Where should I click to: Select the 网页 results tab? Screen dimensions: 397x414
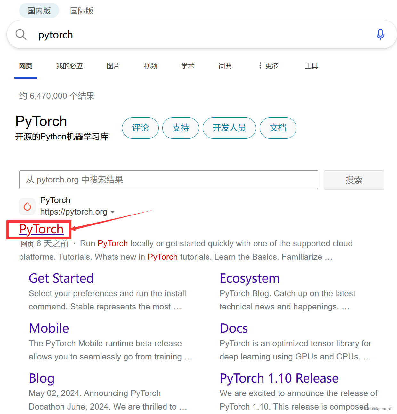(26, 66)
